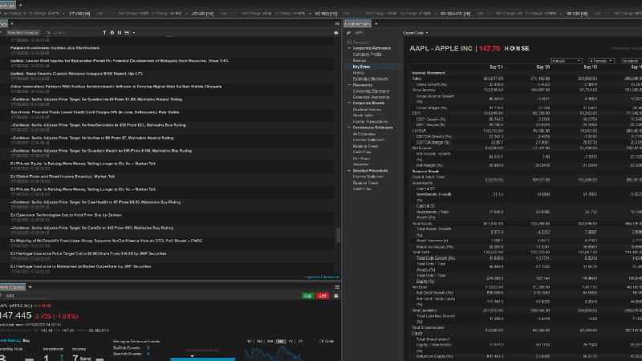Open Extended Ownership in research tree

click(x=371, y=97)
